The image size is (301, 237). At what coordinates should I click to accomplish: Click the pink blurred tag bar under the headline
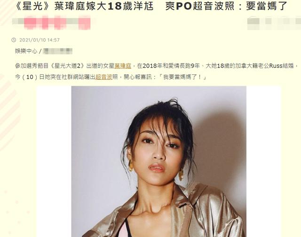51,23
